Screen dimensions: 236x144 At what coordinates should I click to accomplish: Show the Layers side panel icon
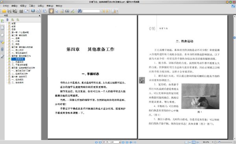pos(2,35)
